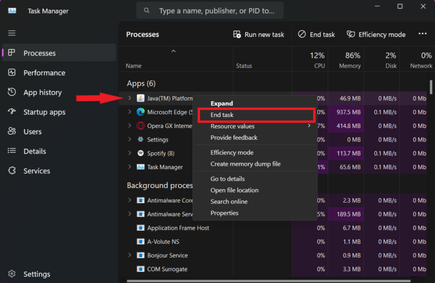
Task: Open Resource values submenu arrow
Action: (309, 126)
